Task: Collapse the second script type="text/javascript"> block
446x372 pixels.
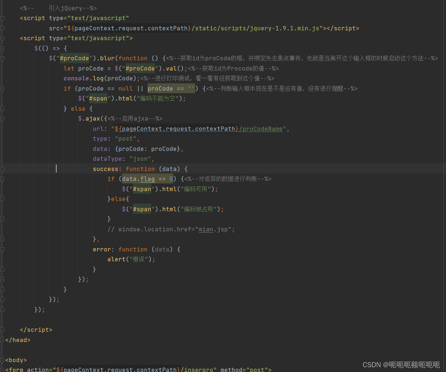Action: [2, 38]
